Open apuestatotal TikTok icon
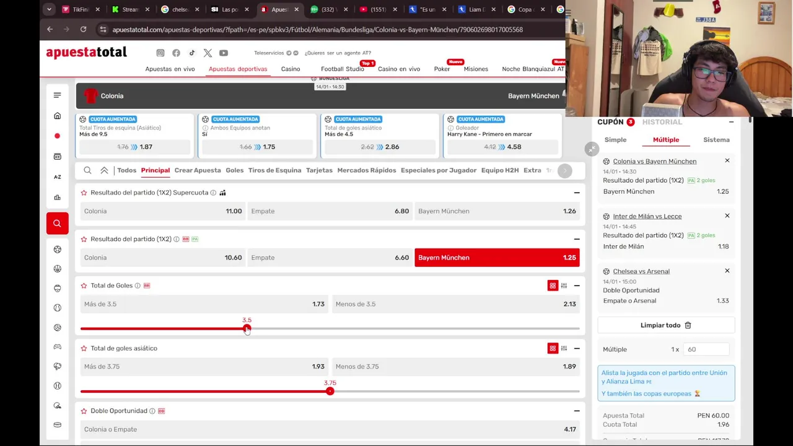 192,53
